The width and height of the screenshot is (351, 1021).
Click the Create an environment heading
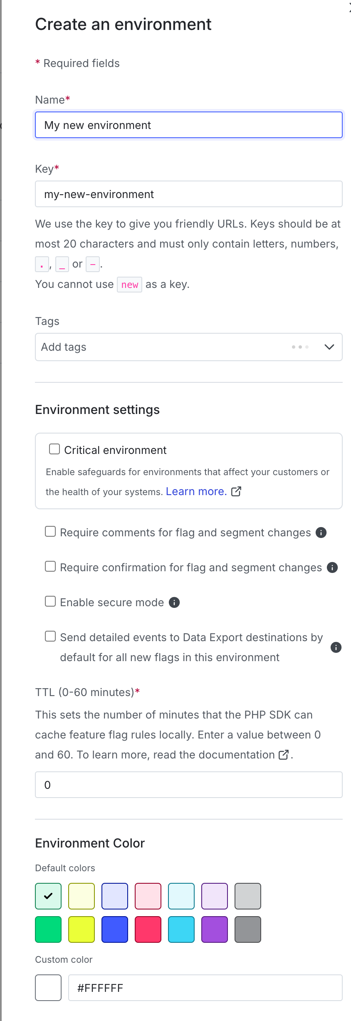(124, 24)
